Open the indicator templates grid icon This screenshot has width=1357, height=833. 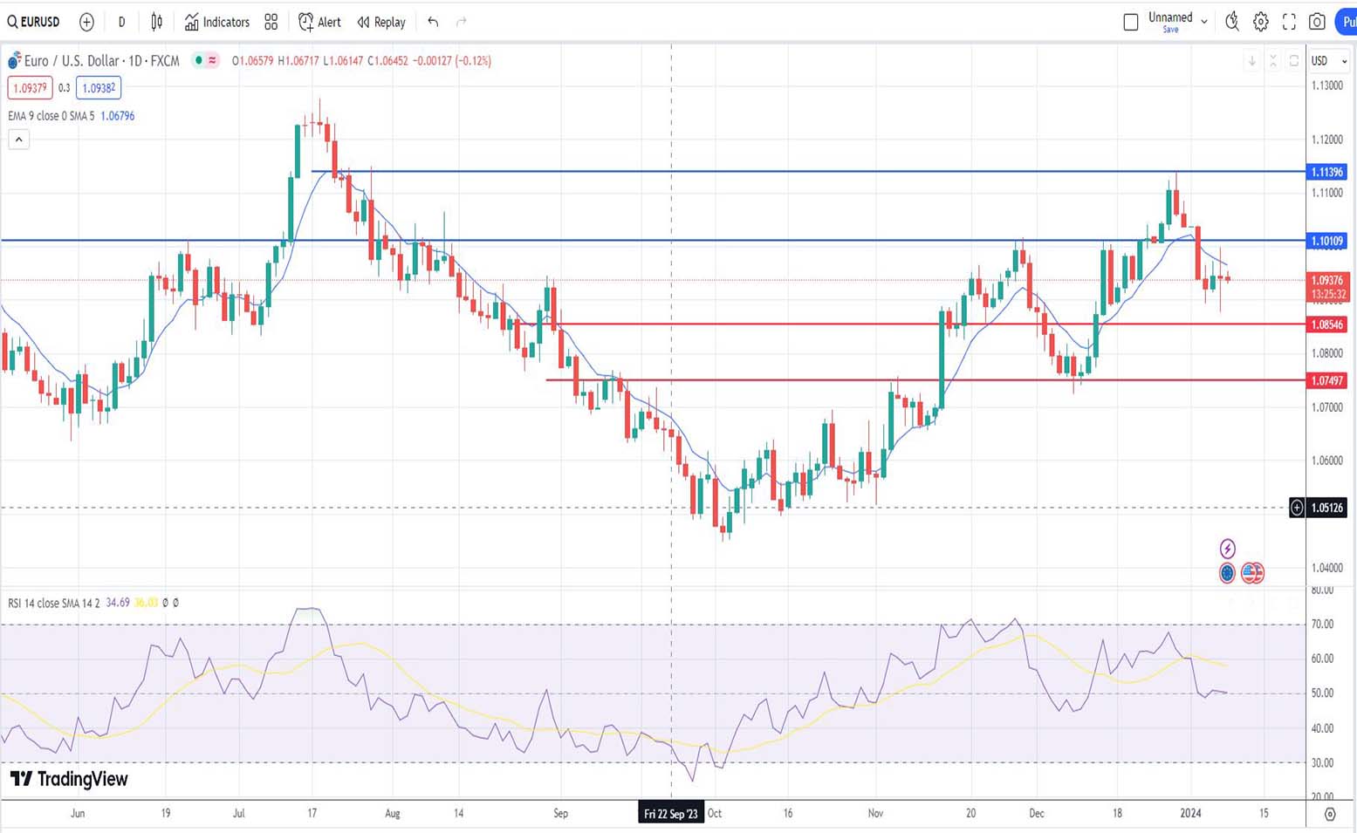coord(271,22)
